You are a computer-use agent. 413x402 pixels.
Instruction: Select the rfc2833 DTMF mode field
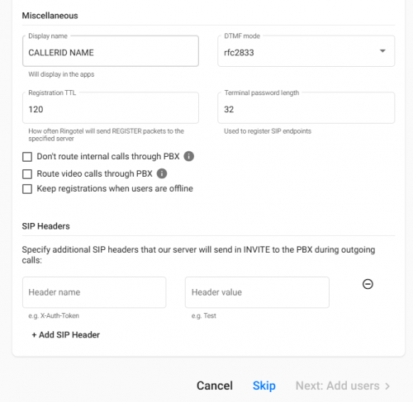306,51
